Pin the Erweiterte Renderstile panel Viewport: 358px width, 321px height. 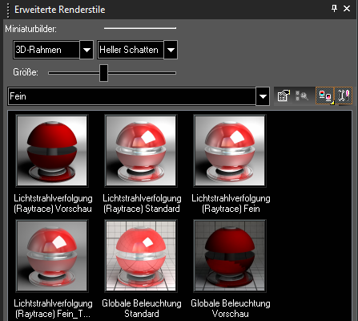[x=334, y=9]
